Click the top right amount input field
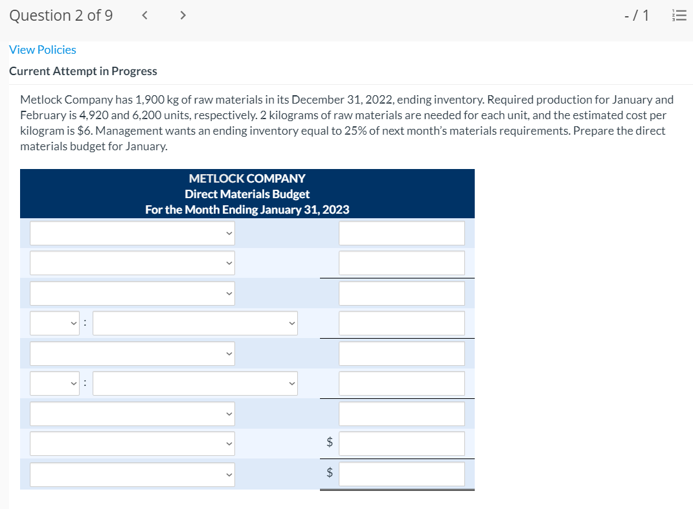This screenshot has height=509, width=693. click(x=401, y=233)
